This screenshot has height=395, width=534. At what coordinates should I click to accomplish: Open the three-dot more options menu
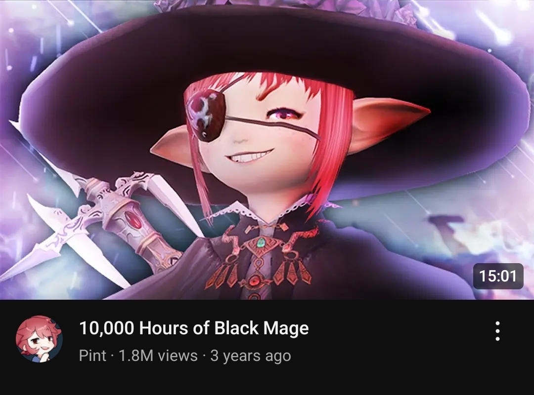pos(497,331)
